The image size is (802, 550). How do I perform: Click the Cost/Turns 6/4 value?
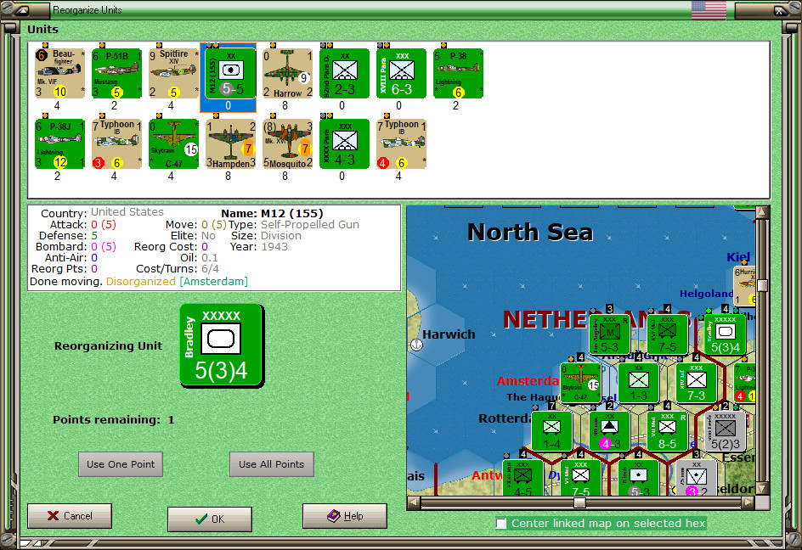(x=210, y=269)
